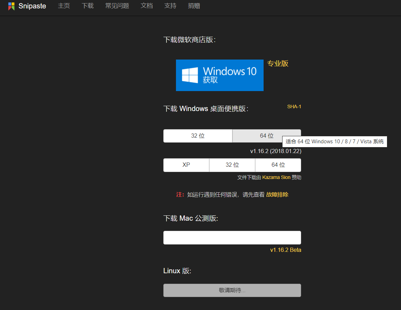Click the Mac beta download button
Viewport: 401px width, 310px height.
point(232,237)
